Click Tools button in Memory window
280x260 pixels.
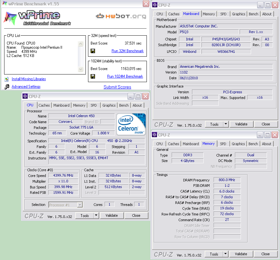(x=214, y=254)
